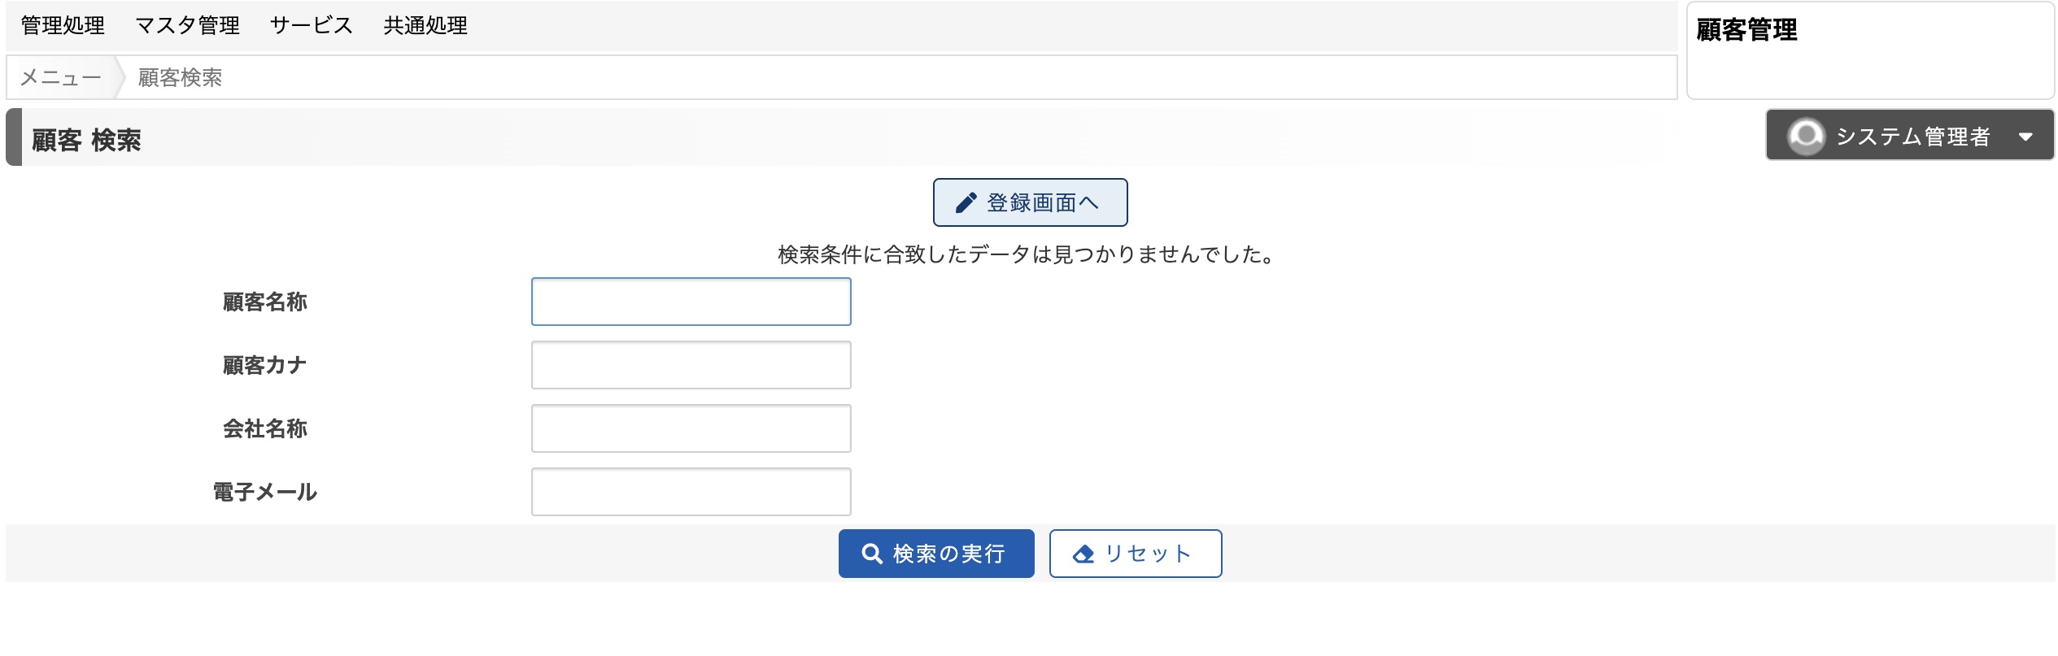Click the eraser icon on リセット button
The height and width of the screenshot is (656, 2058).
point(1084,554)
